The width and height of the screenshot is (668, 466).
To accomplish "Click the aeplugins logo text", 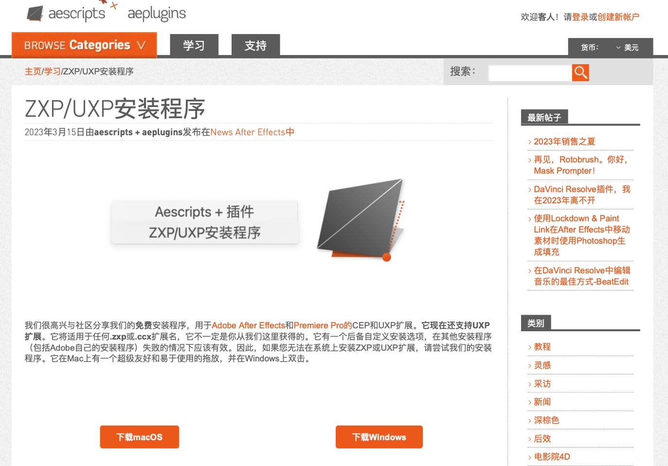I will click(157, 14).
